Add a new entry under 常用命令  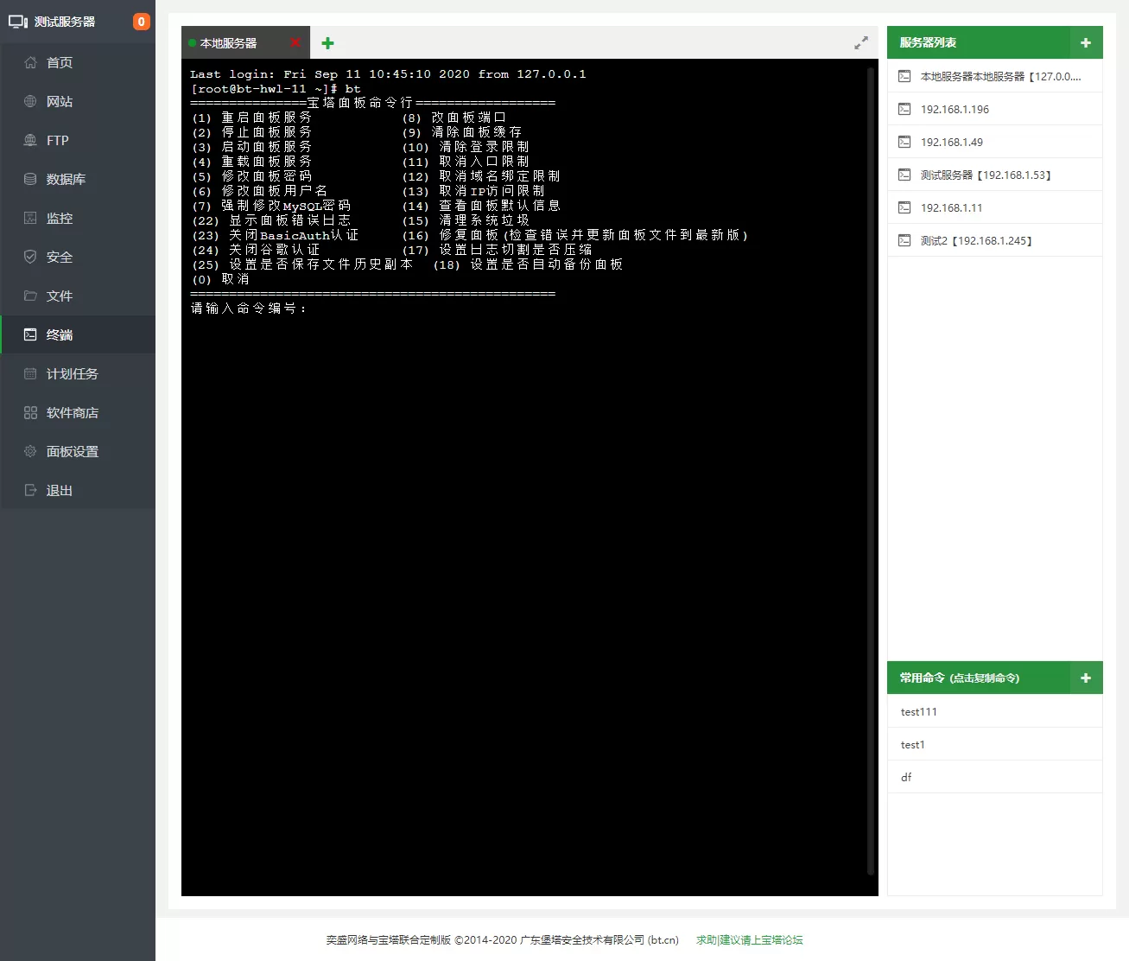(1087, 678)
